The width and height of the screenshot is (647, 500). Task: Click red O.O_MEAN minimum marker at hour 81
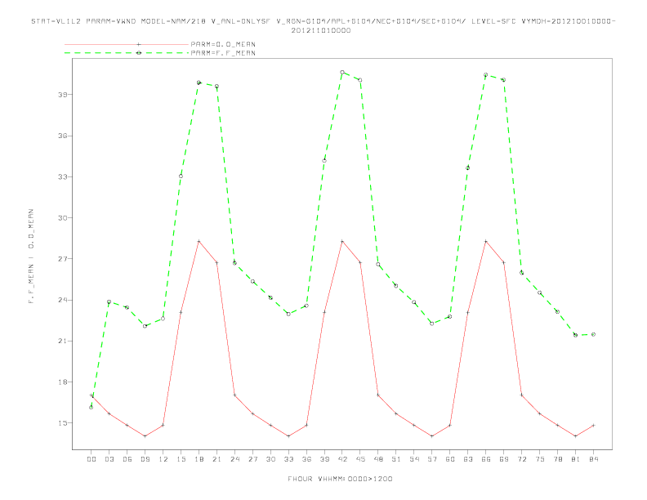(576, 436)
